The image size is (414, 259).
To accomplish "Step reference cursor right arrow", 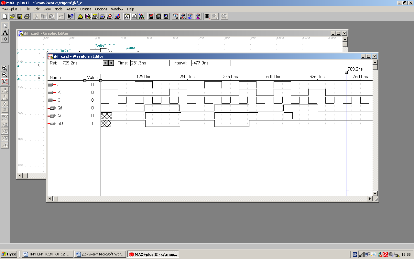I will 111,63.
